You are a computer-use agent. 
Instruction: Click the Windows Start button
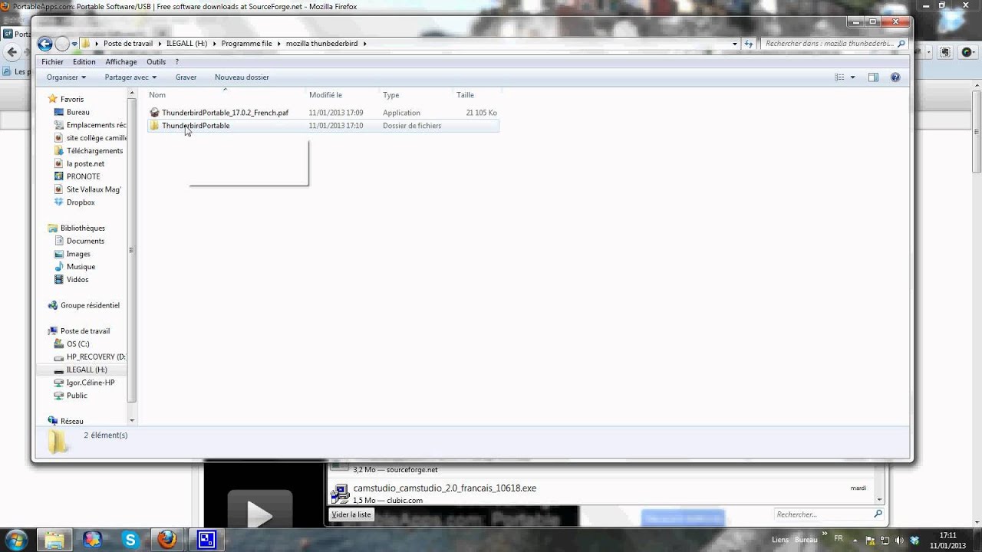(15, 539)
